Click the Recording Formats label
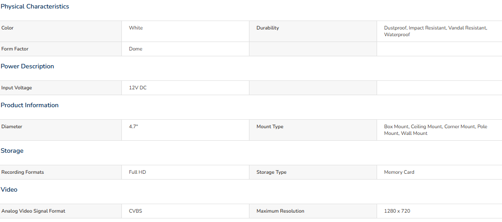This screenshot has height=222, width=502. [x=22, y=172]
